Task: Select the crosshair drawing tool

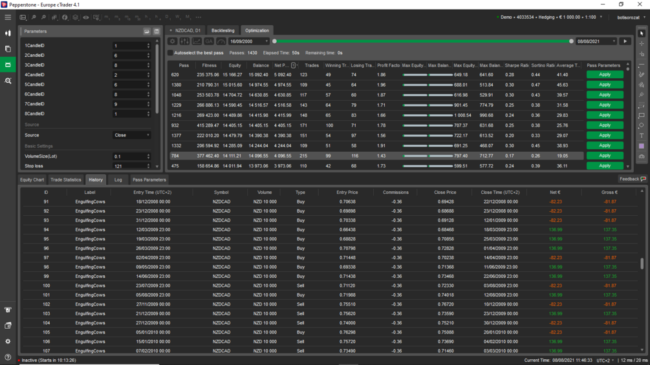Action: click(x=642, y=44)
